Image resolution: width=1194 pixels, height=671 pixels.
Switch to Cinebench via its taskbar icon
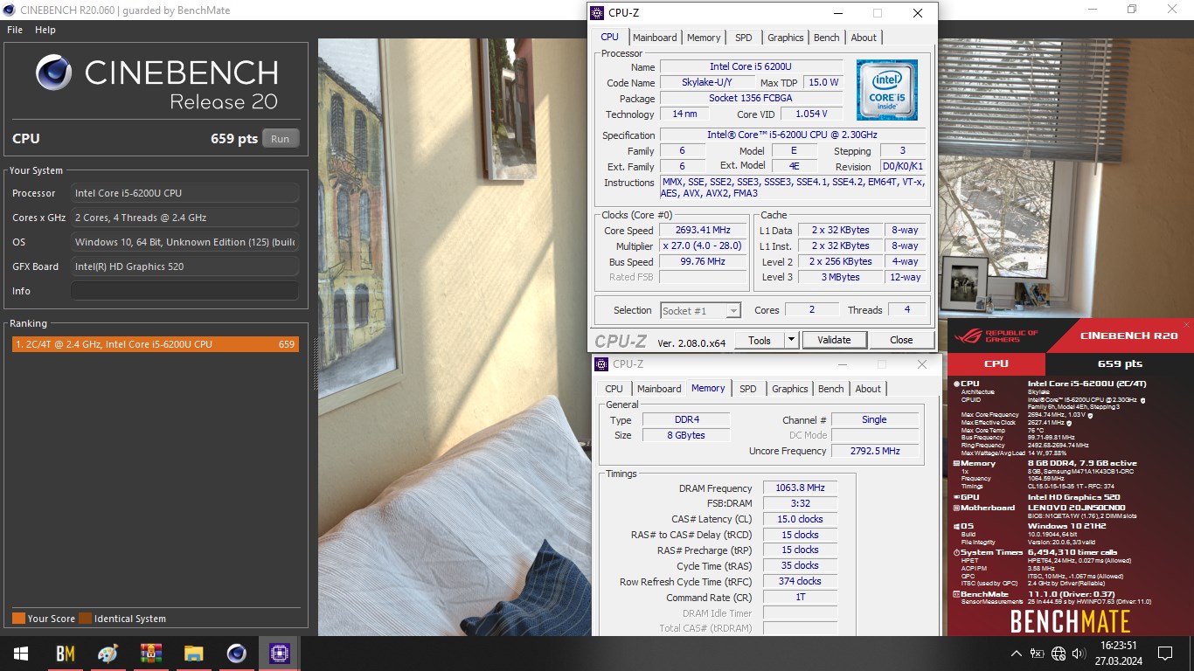(x=236, y=653)
